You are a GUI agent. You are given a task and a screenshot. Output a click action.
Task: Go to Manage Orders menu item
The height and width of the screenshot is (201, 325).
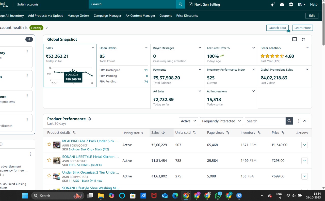78,16
